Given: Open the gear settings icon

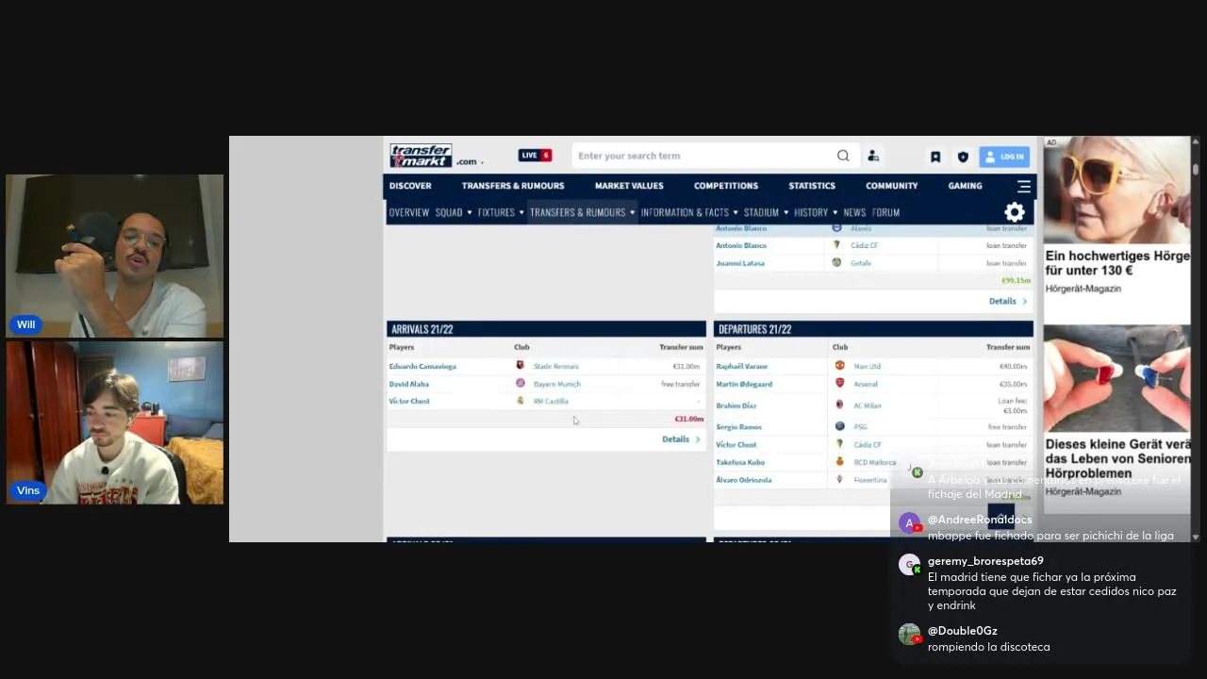Looking at the screenshot, I should point(1015,212).
